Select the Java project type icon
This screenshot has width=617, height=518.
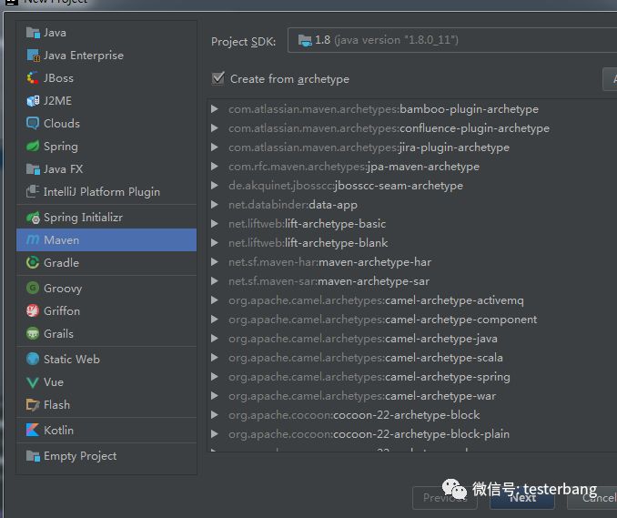(x=33, y=33)
